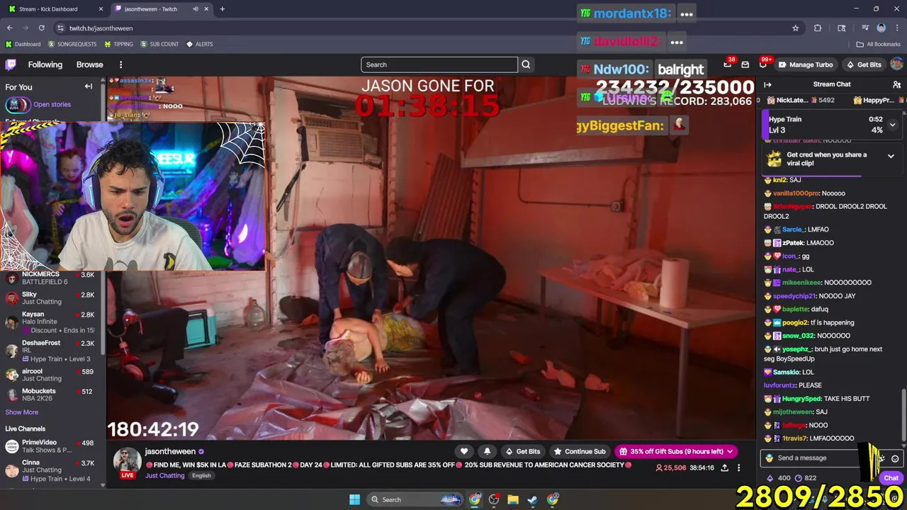Image resolution: width=907 pixels, height=510 pixels.
Task: Open the Dashboard bookmark
Action: click(x=23, y=44)
